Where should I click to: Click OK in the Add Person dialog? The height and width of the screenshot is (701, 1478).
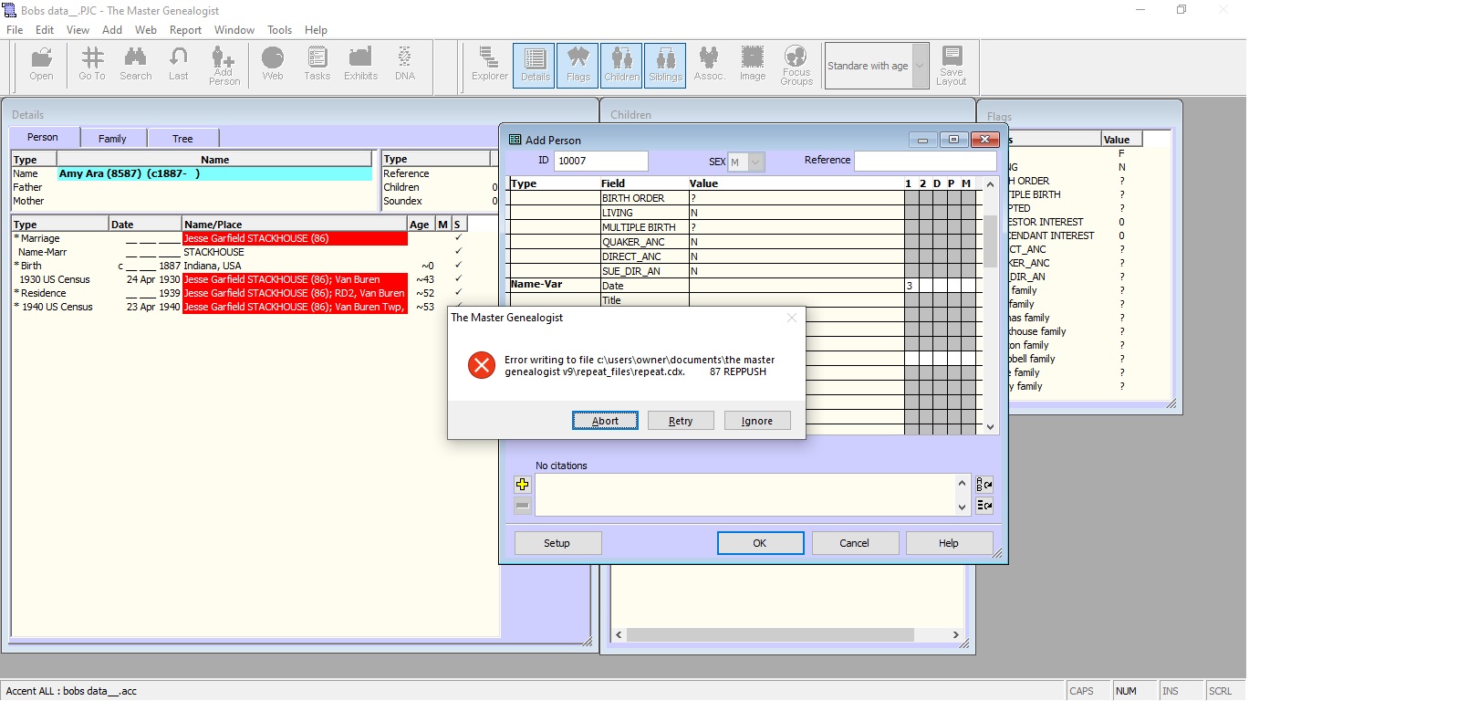click(760, 543)
